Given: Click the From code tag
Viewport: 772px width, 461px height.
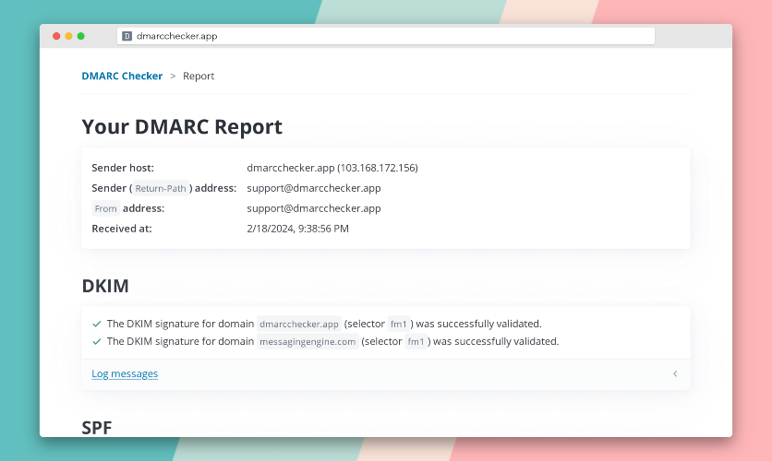Looking at the screenshot, I should pos(105,208).
